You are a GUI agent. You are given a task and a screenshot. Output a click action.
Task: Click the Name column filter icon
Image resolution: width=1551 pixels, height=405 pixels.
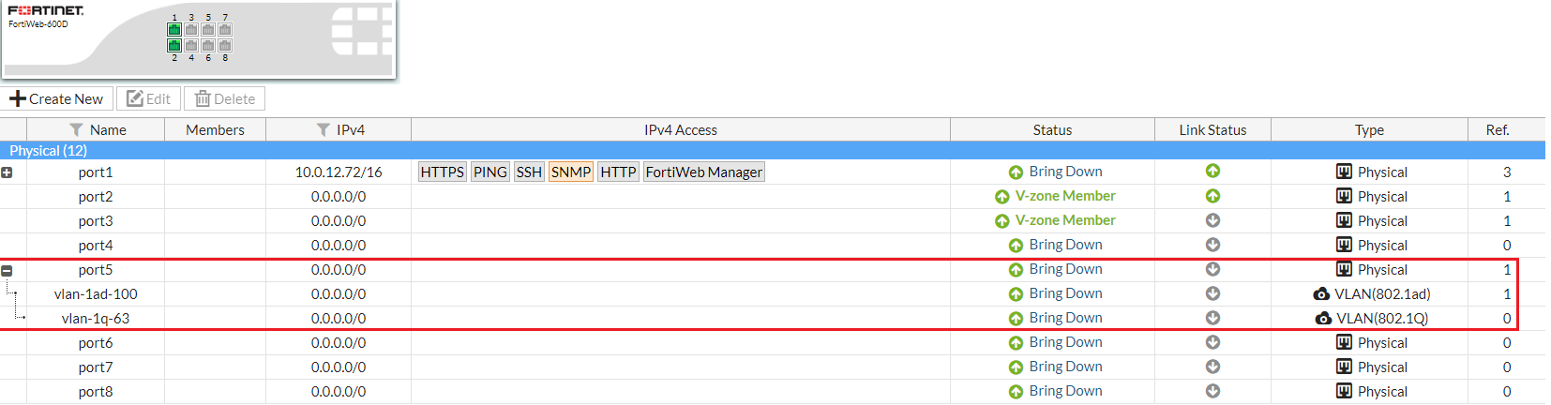click(x=76, y=130)
